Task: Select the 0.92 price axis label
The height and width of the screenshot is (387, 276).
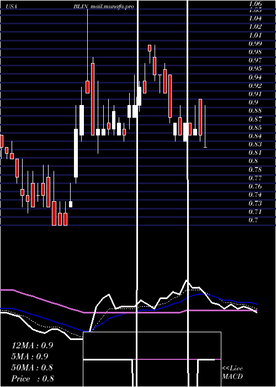Action: [255, 86]
